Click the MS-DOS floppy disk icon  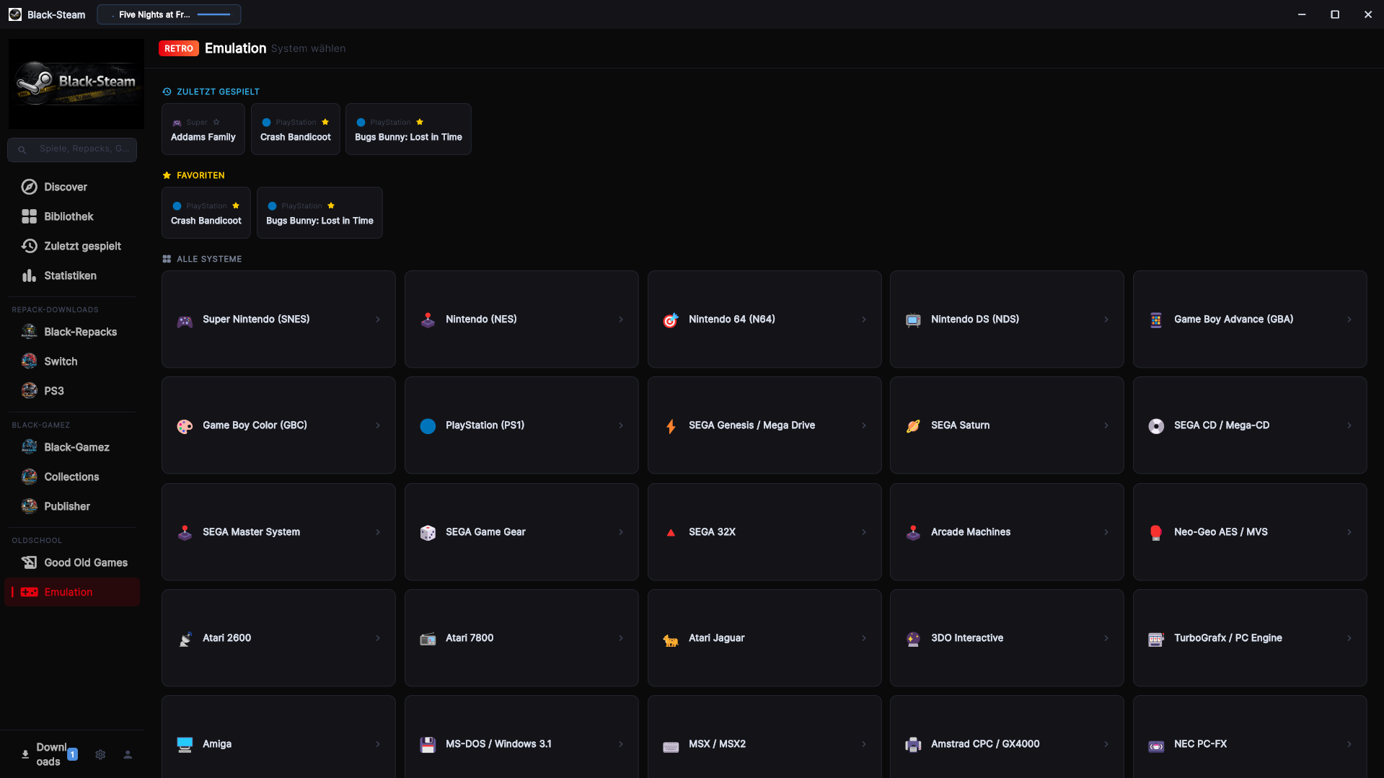coord(428,746)
